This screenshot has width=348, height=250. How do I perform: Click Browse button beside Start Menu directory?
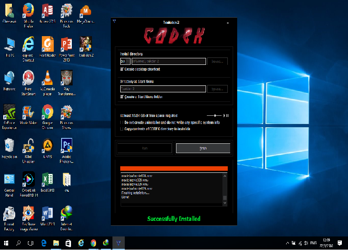(217, 89)
